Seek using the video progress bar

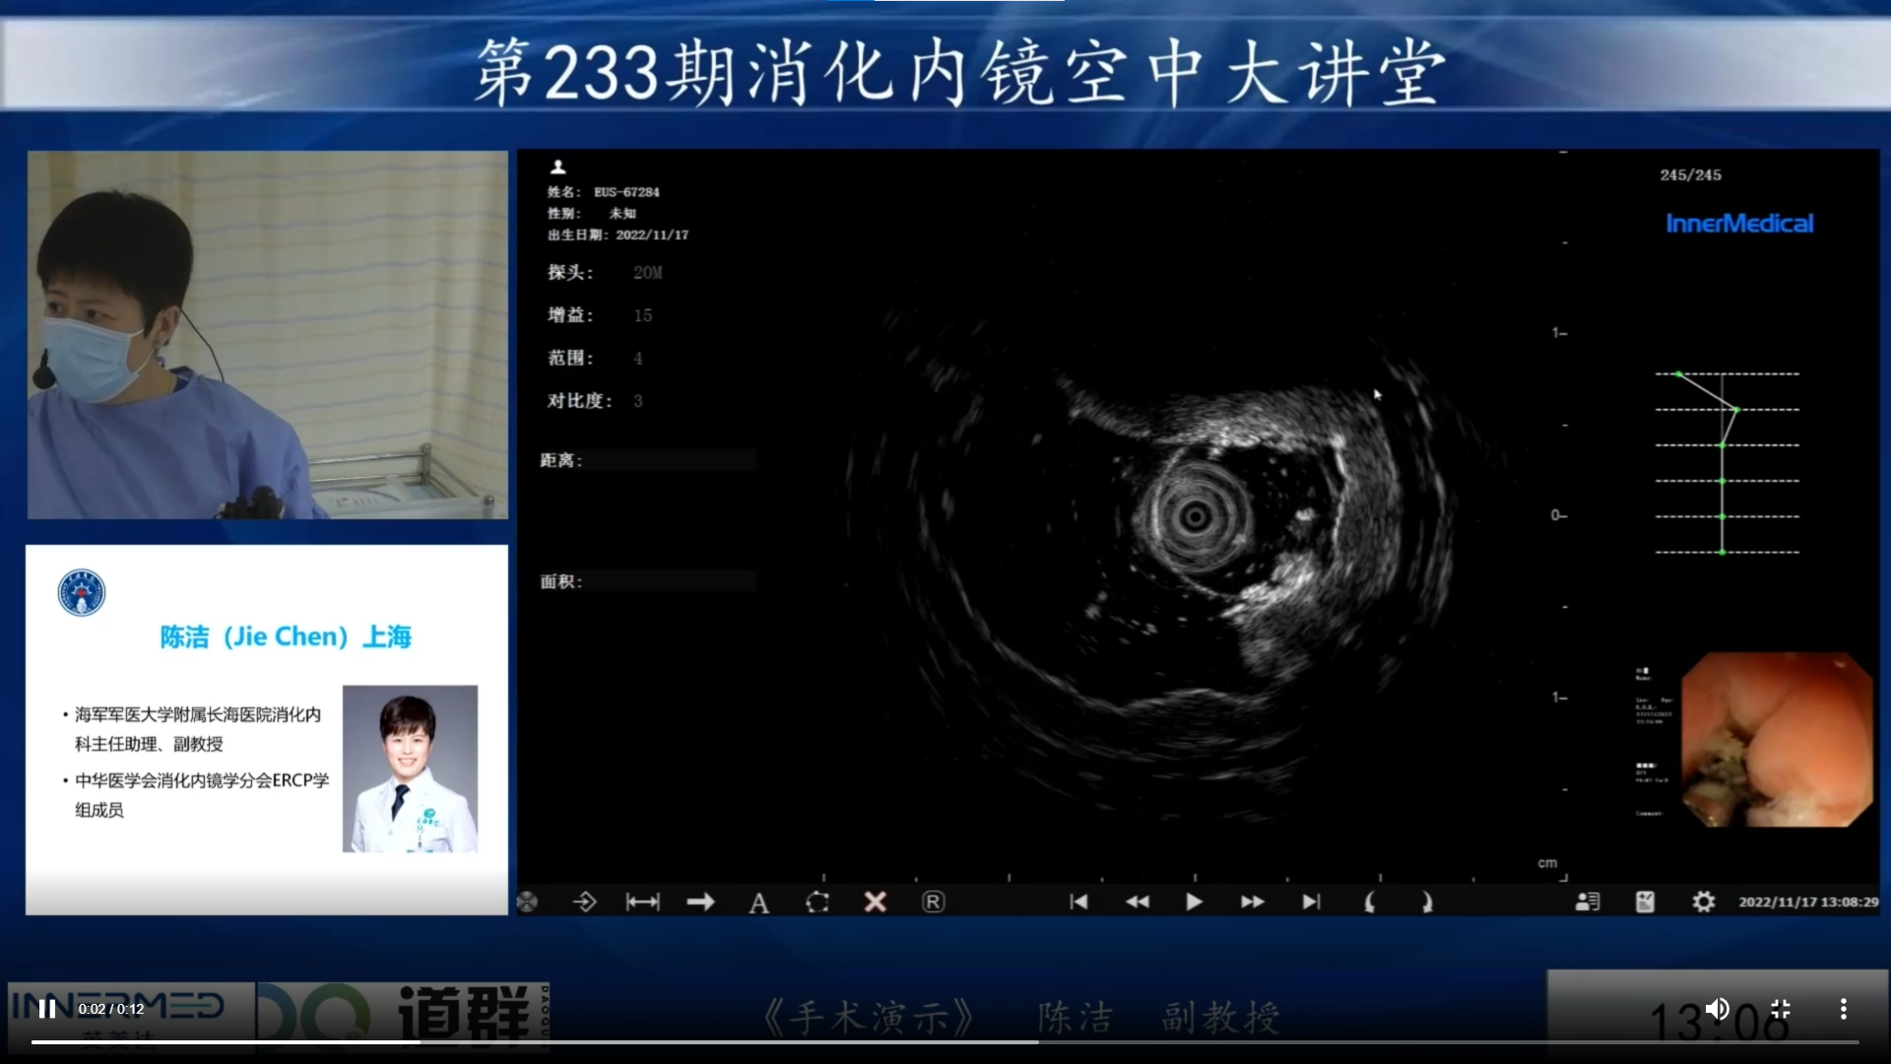click(945, 1041)
